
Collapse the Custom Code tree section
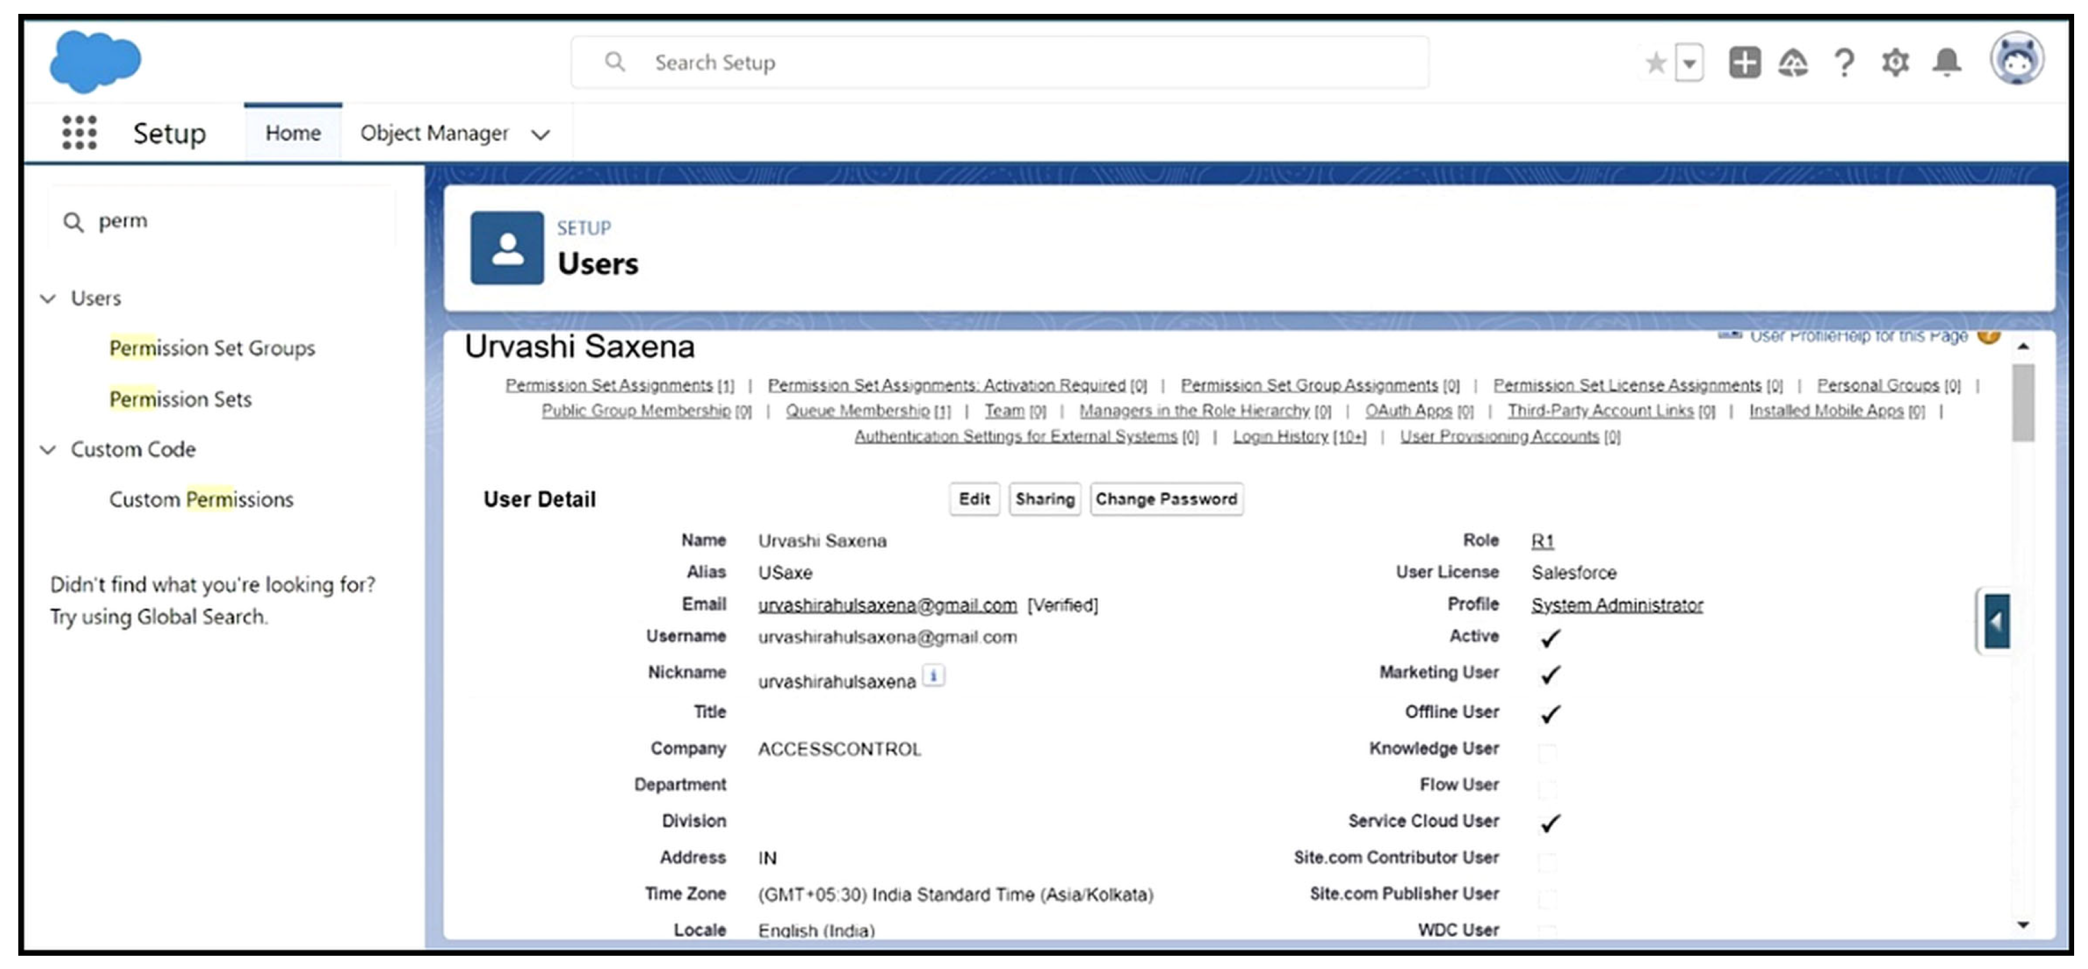49,450
